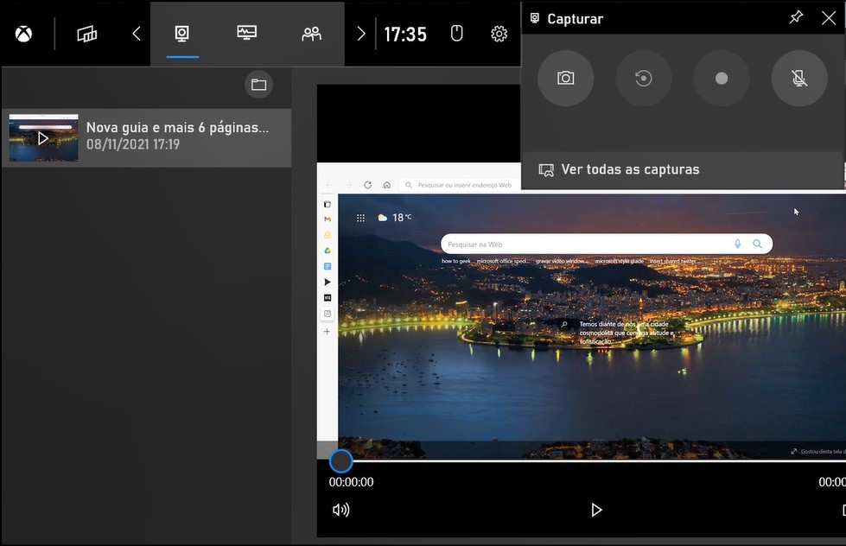Image resolution: width=846 pixels, height=546 pixels.
Task: Click the speaker volume icon below the video
Action: 340,510
